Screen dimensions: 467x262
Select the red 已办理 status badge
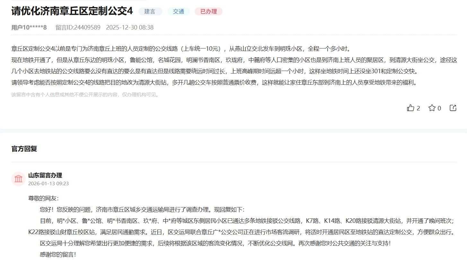(208, 11)
